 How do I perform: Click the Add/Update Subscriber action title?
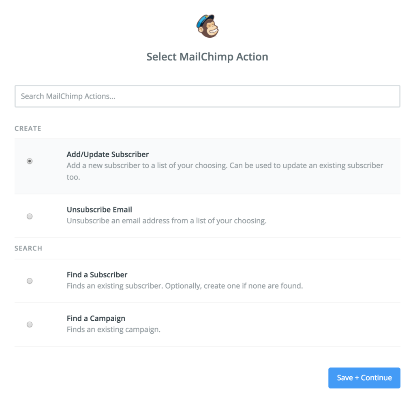107,154
